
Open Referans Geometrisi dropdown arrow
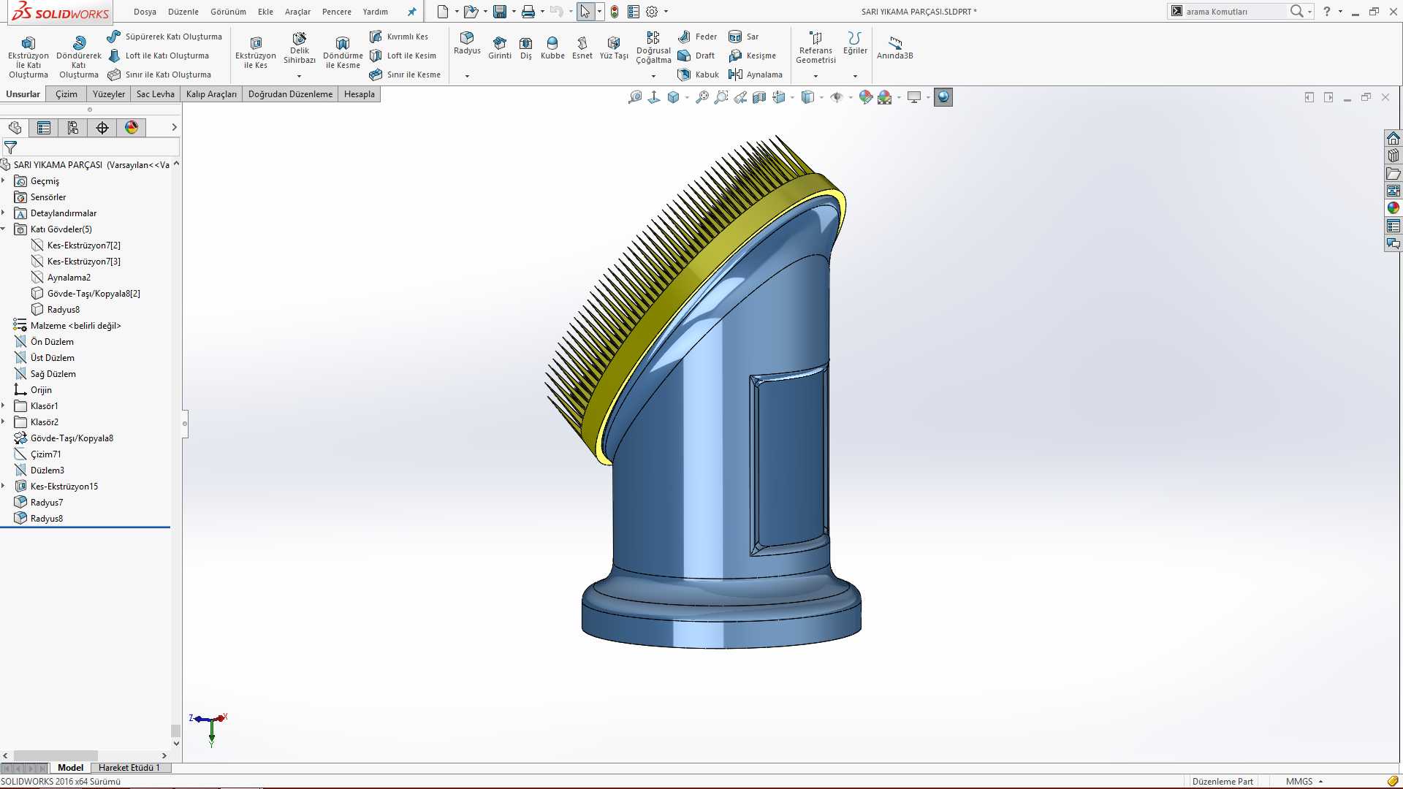(815, 76)
